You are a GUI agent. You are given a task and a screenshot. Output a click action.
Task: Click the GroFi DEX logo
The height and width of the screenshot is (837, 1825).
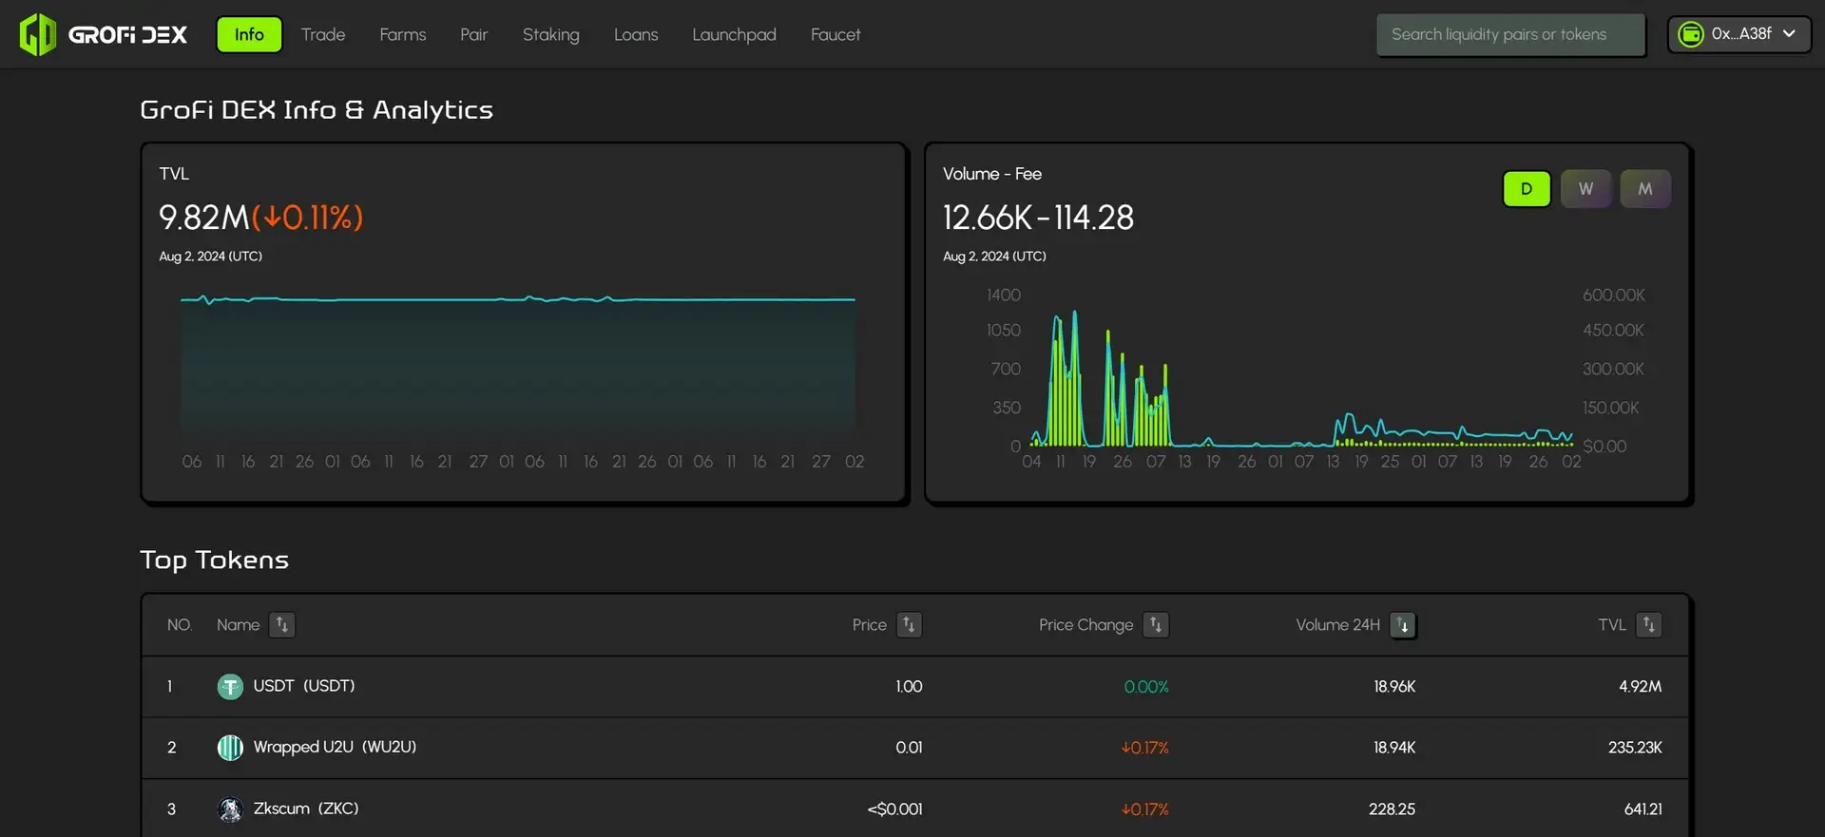tap(104, 35)
